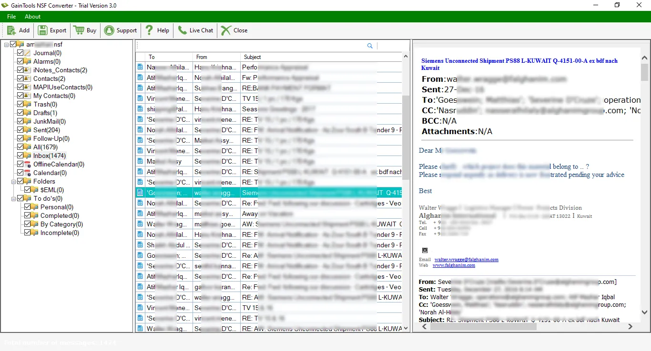Viewport: 651px width, 351px height.
Task: Click the Completed folder icon
Action: pos(35,215)
